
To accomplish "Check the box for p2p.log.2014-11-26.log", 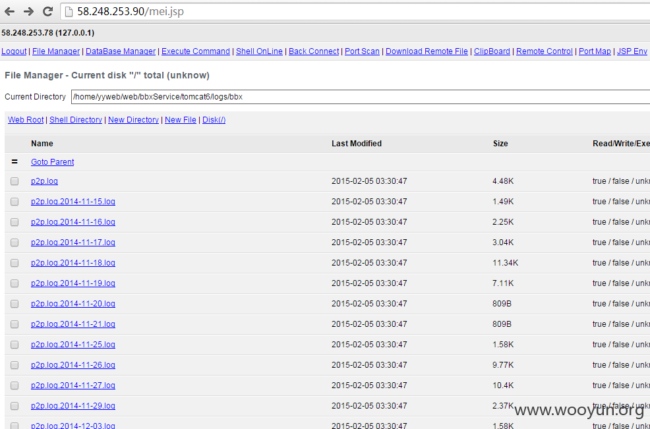I will (x=15, y=365).
